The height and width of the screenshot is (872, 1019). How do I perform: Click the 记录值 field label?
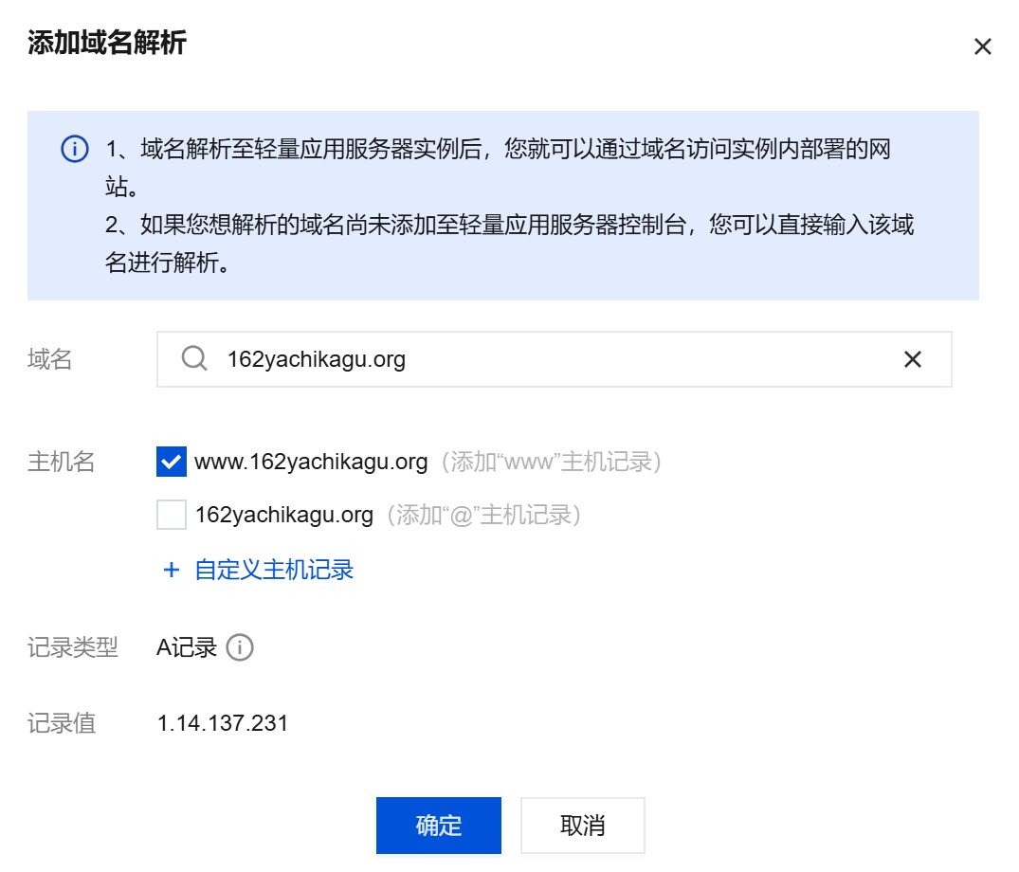[61, 722]
